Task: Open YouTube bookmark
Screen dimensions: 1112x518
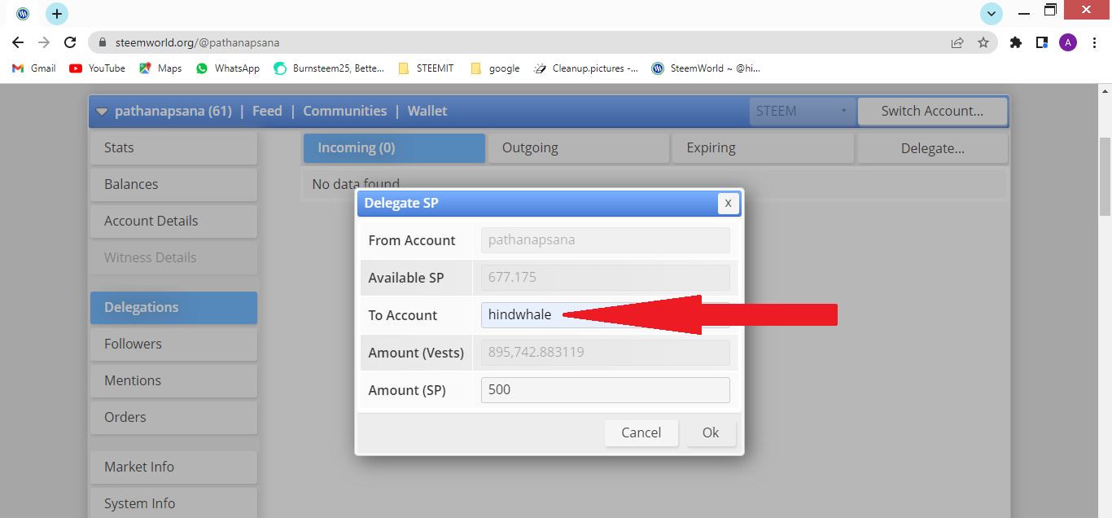Action: tap(98, 68)
